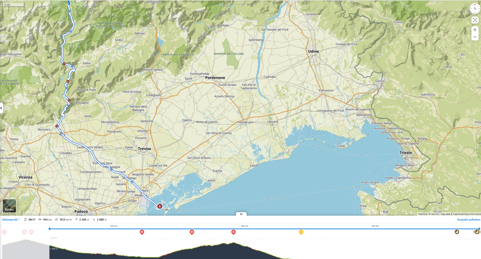Click the yellow water highlight marker on timeline

point(301,232)
